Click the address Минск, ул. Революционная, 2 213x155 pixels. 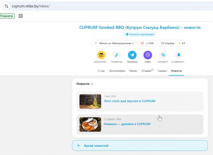point(114,43)
